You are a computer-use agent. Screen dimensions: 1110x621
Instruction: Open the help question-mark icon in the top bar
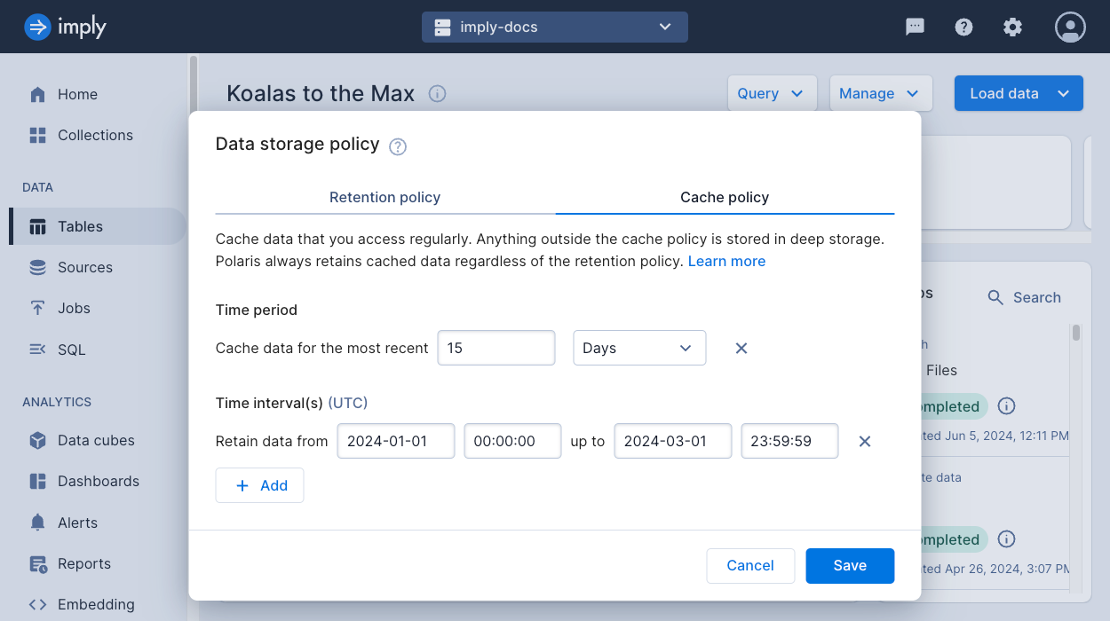coord(963,27)
